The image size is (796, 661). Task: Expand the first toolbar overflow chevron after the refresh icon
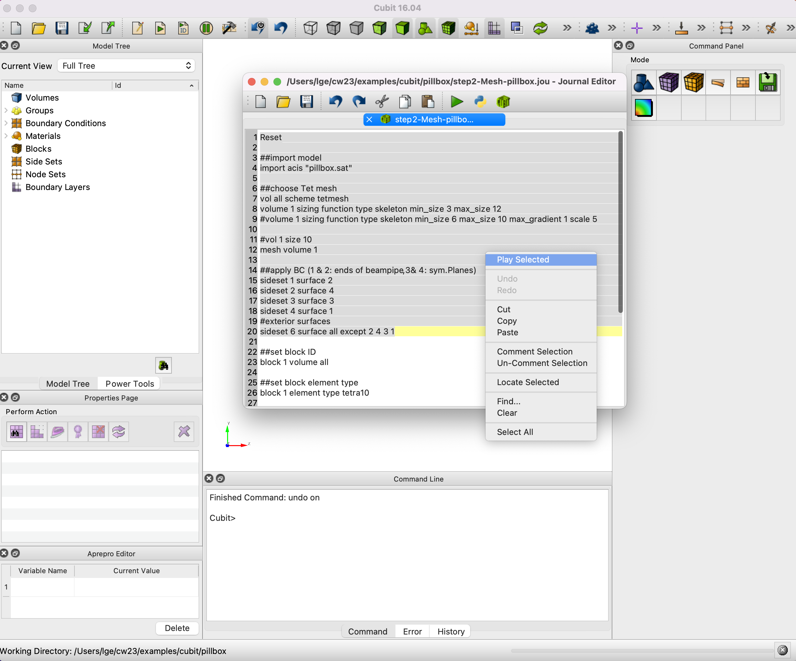tap(567, 28)
